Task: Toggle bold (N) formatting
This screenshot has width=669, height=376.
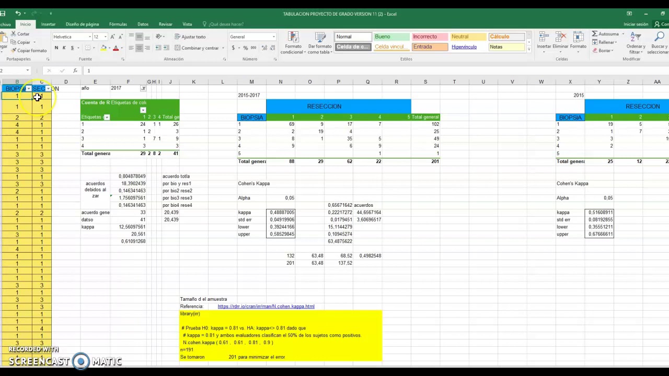Action: (56, 48)
